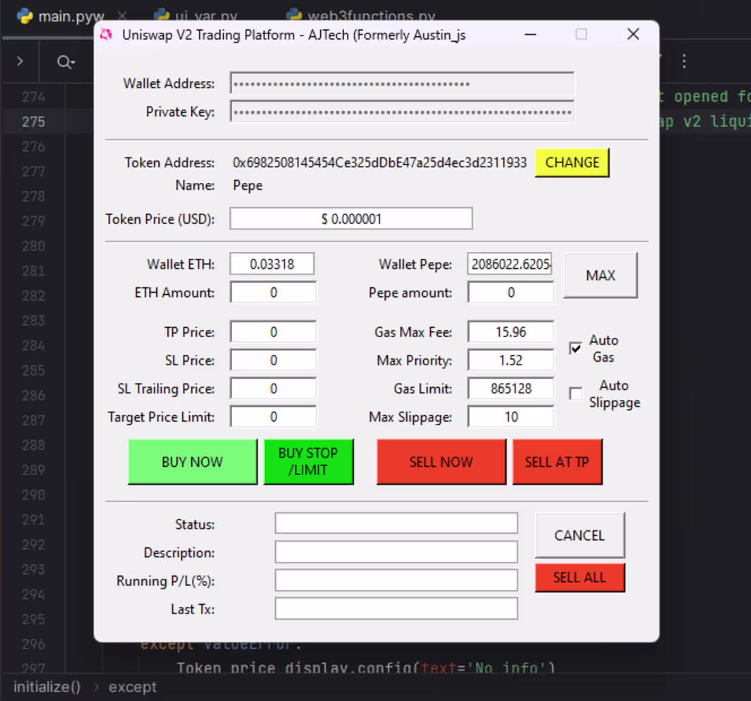
Task: Expand the initialize() breadcrumb
Action: coord(46,687)
